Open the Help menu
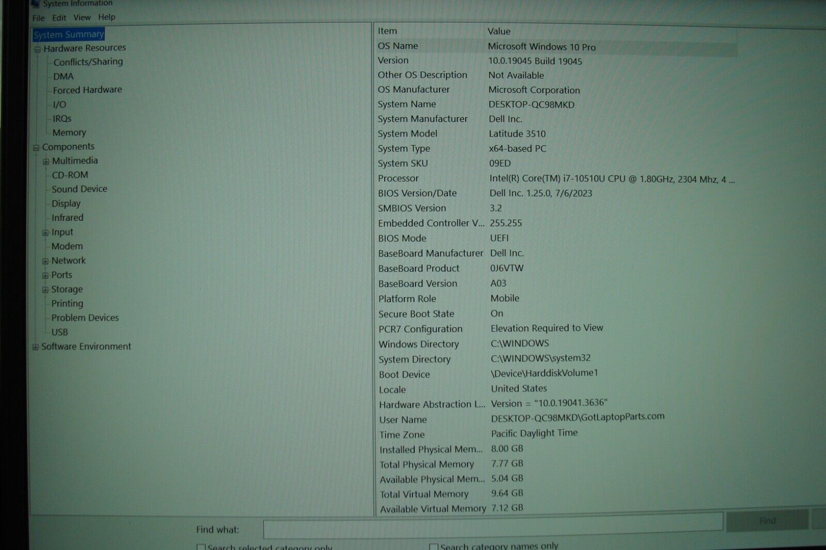Image resolution: width=826 pixels, height=550 pixels. [x=107, y=17]
